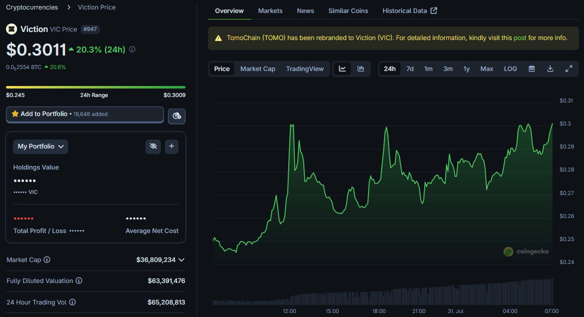
Task: Expand chart to fullscreen icon
Action: point(568,69)
